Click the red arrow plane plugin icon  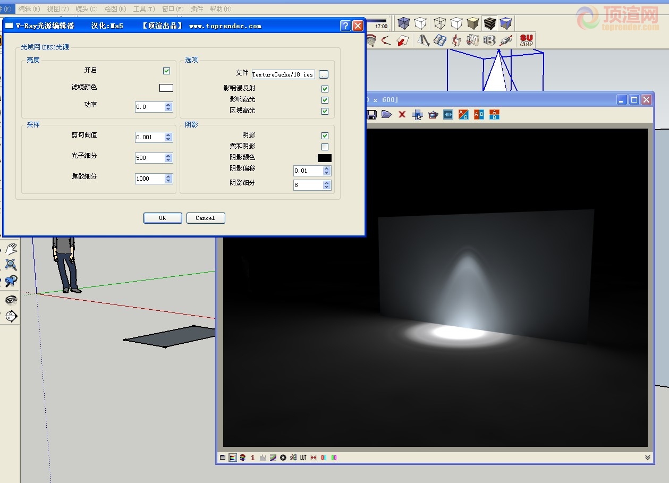[x=403, y=40]
